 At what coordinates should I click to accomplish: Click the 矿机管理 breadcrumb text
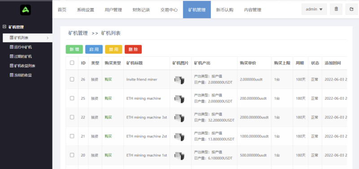(78, 33)
